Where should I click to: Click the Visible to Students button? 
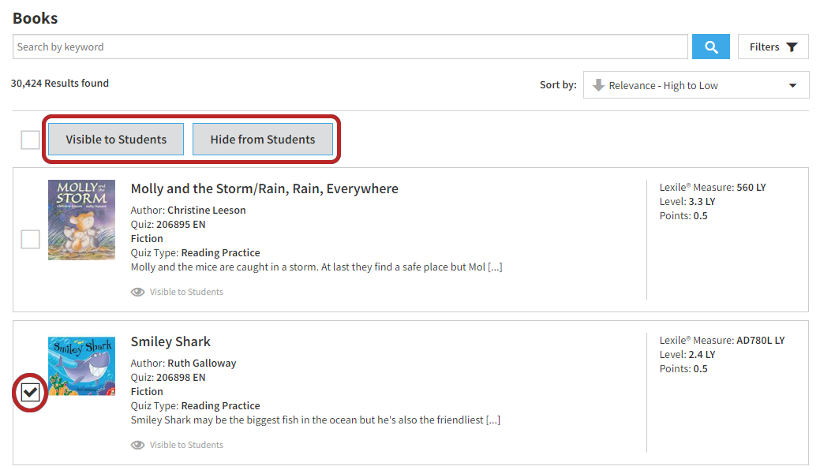[x=116, y=140]
